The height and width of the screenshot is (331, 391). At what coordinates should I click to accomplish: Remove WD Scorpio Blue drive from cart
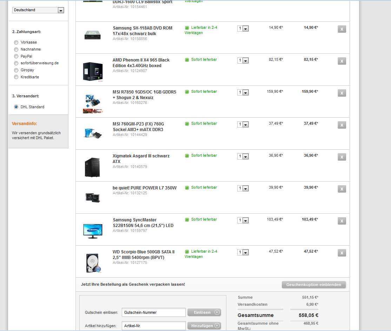(342, 253)
